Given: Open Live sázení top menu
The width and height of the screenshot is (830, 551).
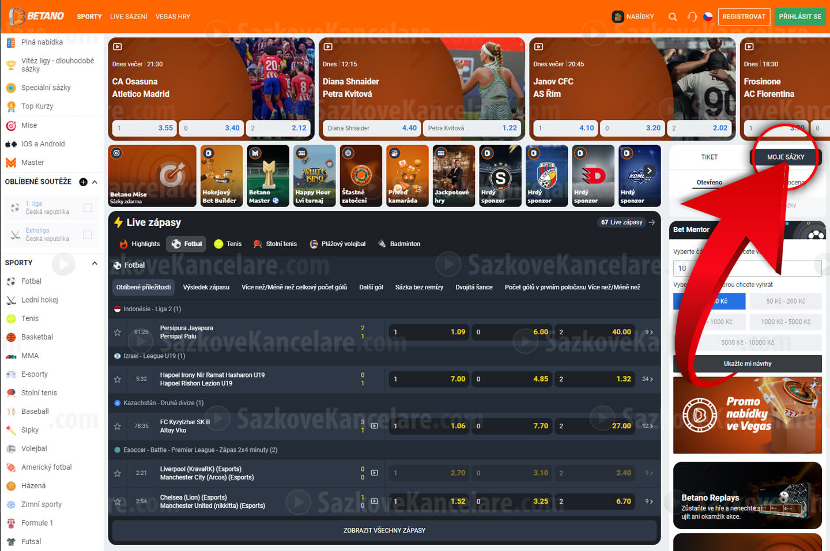Looking at the screenshot, I should [x=129, y=17].
